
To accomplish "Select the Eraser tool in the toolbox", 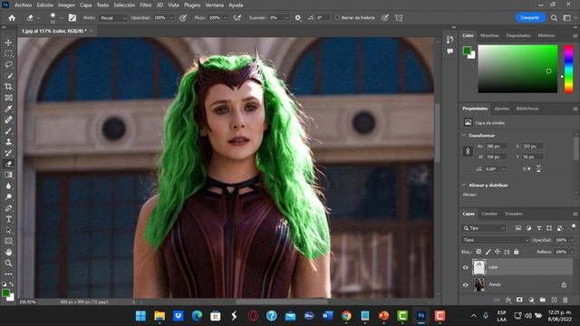I will [x=8, y=164].
